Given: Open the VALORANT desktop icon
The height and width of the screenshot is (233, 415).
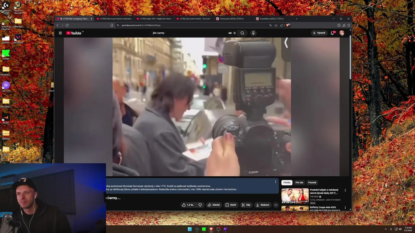Looking at the screenshot, I should (x=18, y=39).
